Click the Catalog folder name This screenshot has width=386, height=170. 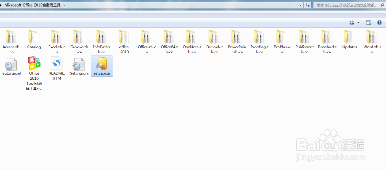[34, 47]
